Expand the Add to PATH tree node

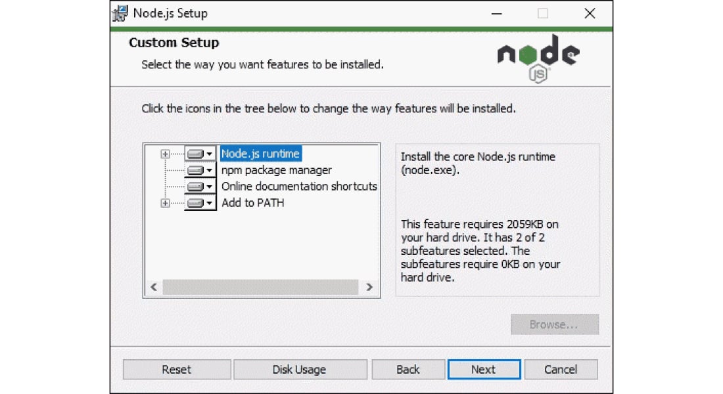click(x=165, y=203)
